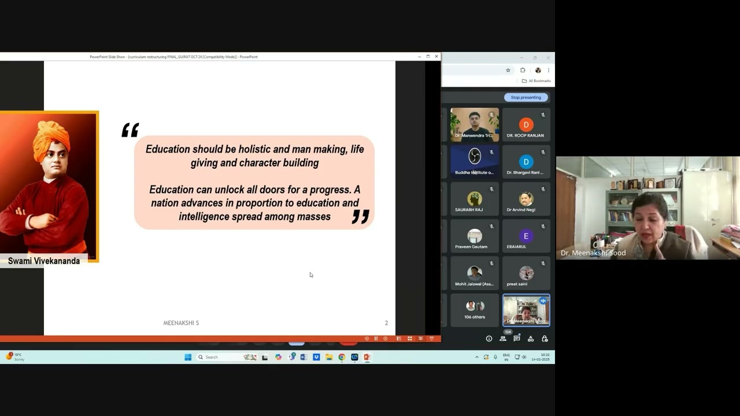Select the SAURABH RAJ participant tile
This screenshot has width=740, height=416.
pyautogui.click(x=475, y=199)
